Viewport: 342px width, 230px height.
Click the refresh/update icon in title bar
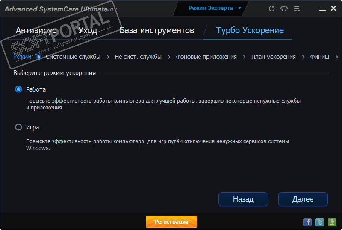pos(271,9)
